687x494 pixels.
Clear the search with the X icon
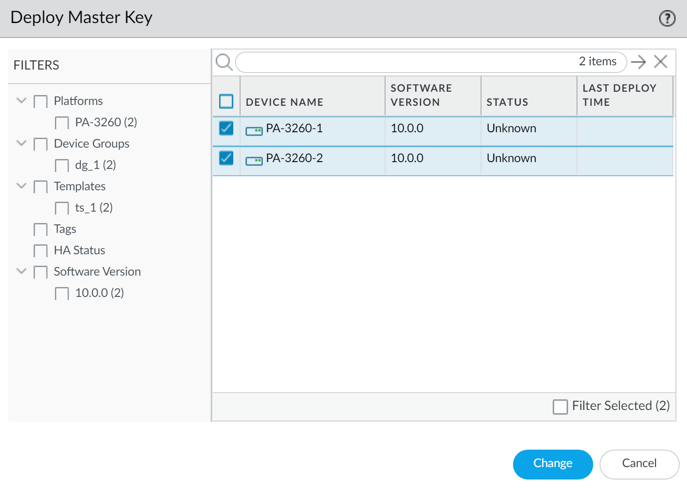[x=661, y=62]
